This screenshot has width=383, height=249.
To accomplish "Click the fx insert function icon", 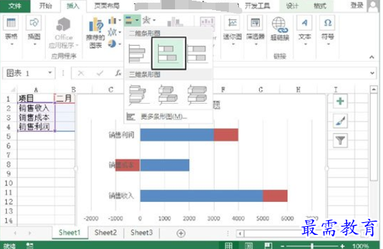I will point(118,73).
